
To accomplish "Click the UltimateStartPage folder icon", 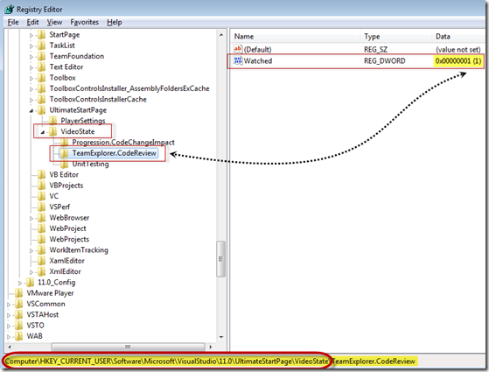I will [41, 110].
